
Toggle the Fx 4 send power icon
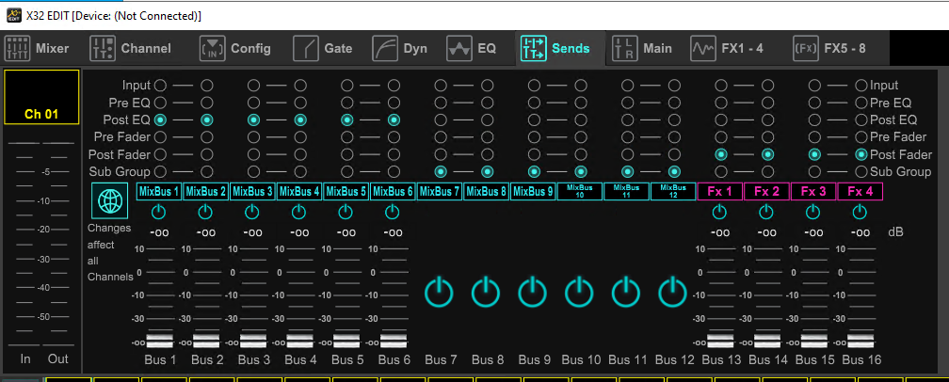860,212
